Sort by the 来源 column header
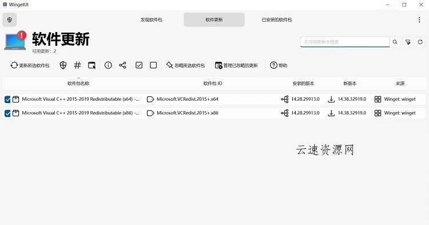429x225 pixels. [x=400, y=84]
